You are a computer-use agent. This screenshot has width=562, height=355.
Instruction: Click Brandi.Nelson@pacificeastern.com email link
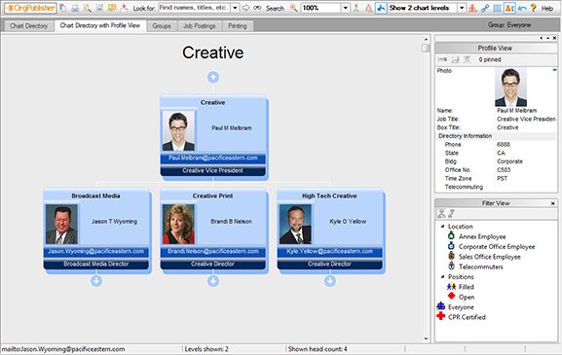213,251
